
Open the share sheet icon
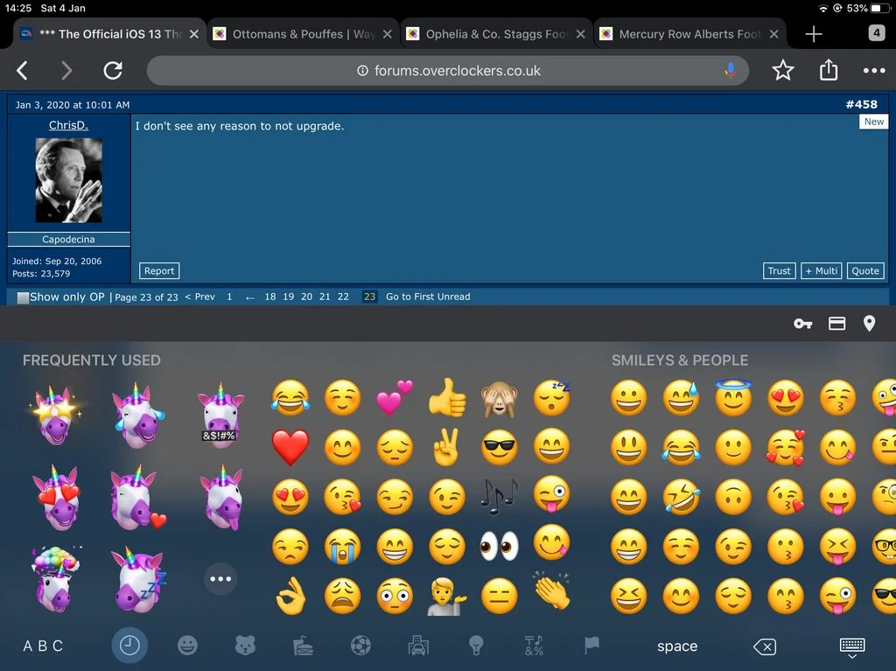tap(829, 70)
